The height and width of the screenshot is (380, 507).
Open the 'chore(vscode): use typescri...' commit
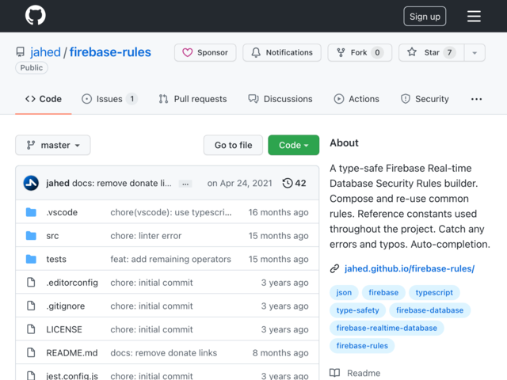[x=171, y=212]
